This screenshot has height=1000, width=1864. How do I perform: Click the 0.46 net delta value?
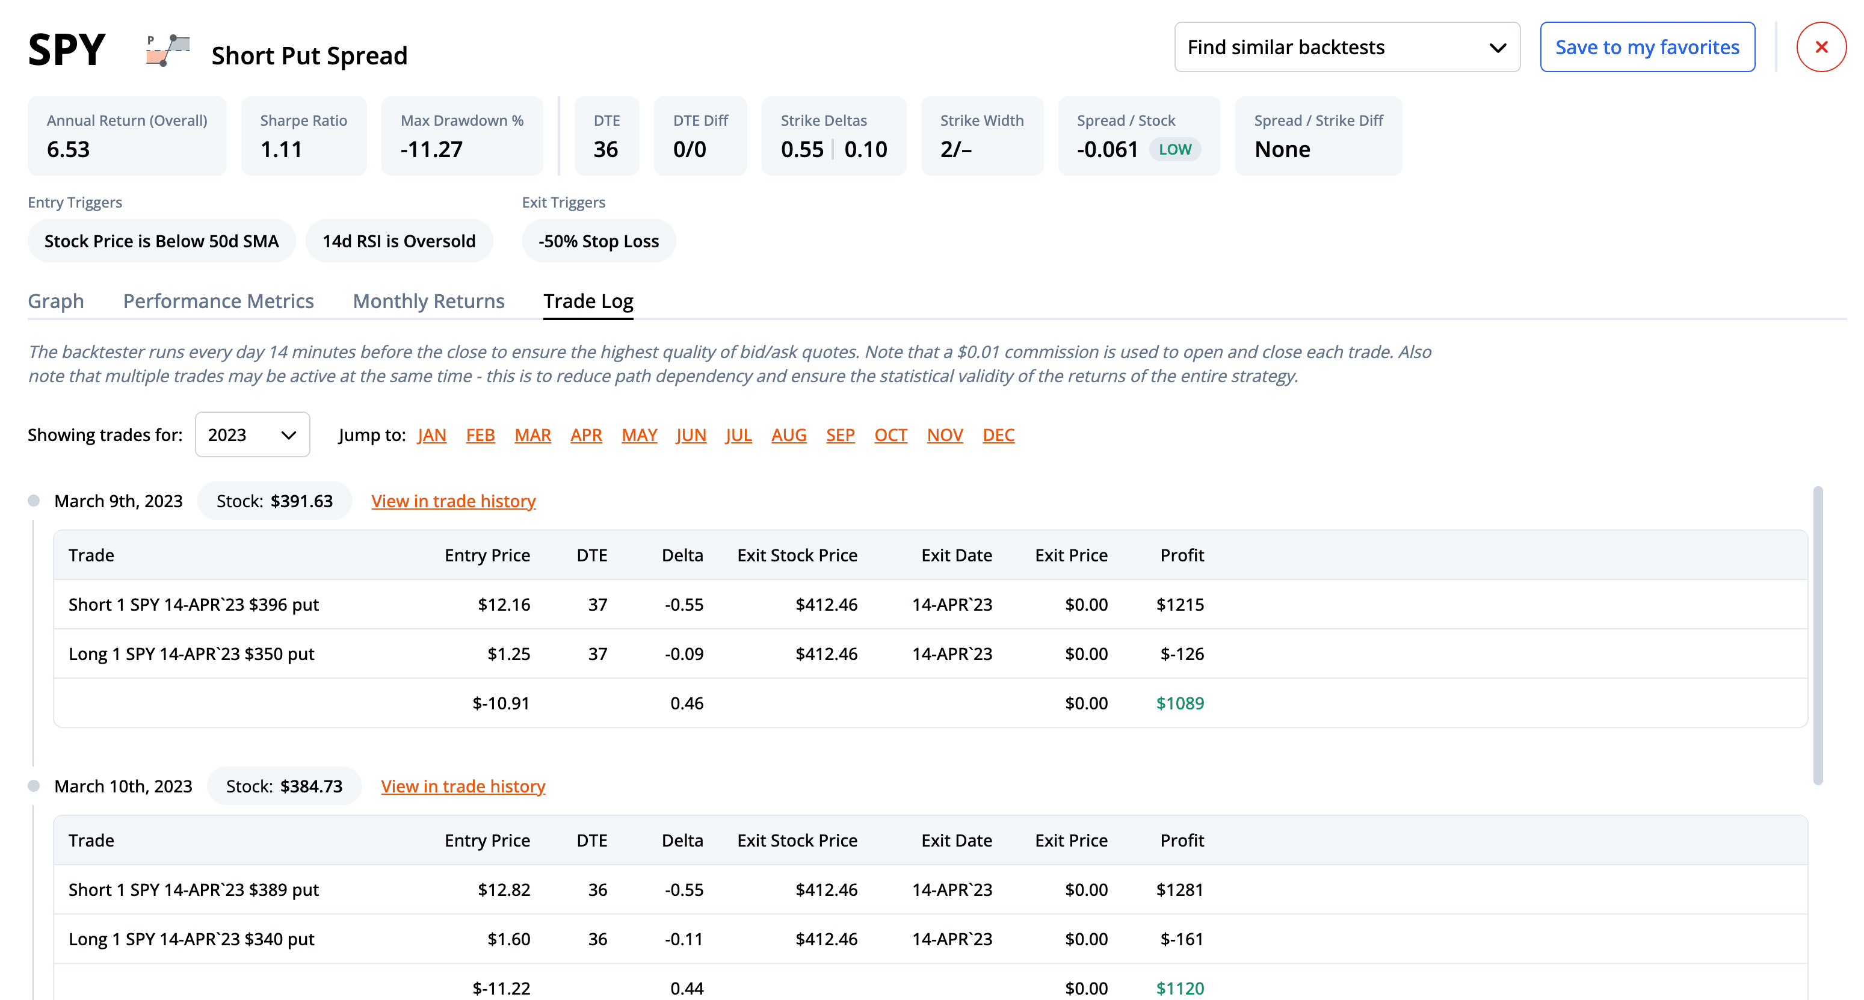(687, 703)
